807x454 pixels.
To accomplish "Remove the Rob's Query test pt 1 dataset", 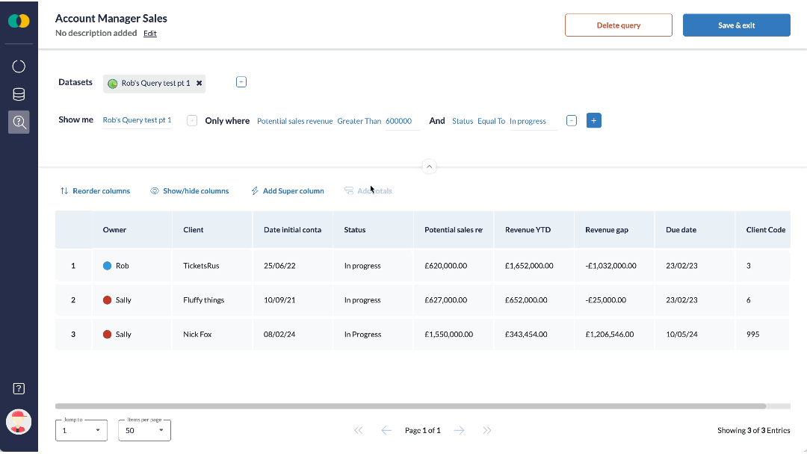I will pos(200,83).
